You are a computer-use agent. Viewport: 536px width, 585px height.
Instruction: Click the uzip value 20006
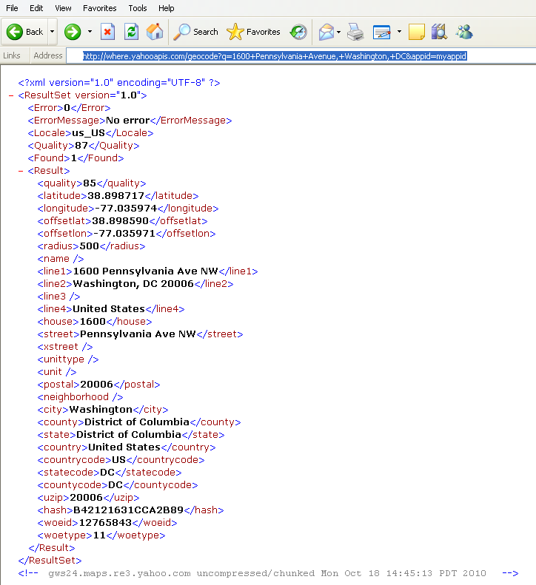pos(87,497)
